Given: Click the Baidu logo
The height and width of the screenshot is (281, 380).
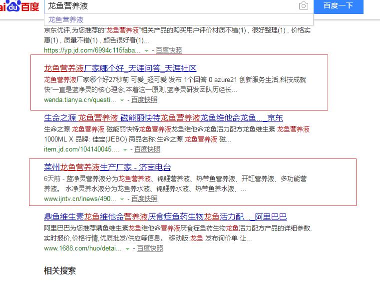Looking at the screenshot, I should [x=20, y=7].
